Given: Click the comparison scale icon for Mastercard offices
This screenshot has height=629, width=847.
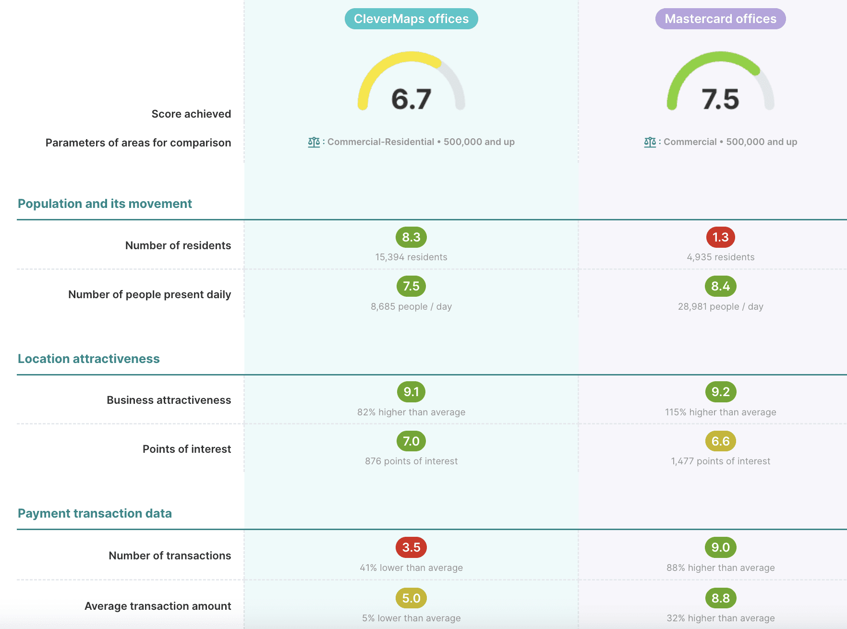Looking at the screenshot, I should (651, 142).
